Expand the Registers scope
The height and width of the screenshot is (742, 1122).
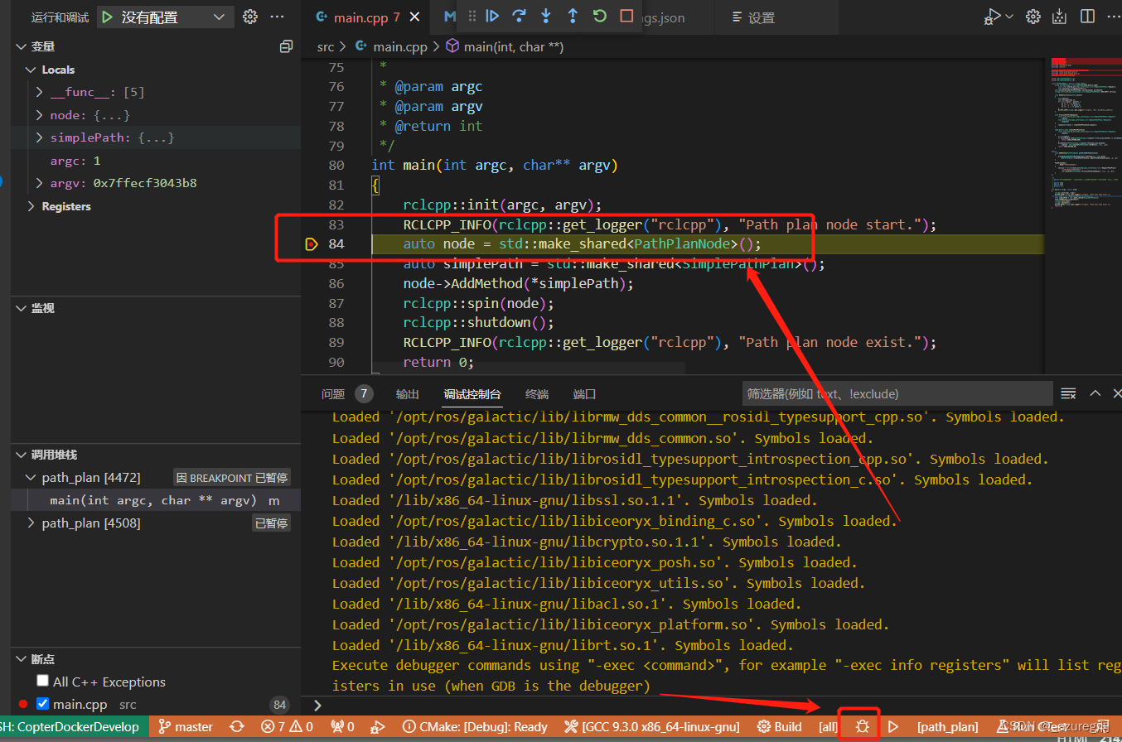(x=31, y=206)
